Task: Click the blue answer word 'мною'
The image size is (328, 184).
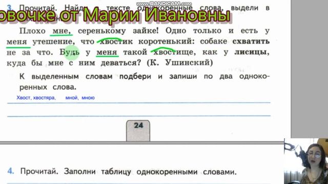Action: point(88,98)
